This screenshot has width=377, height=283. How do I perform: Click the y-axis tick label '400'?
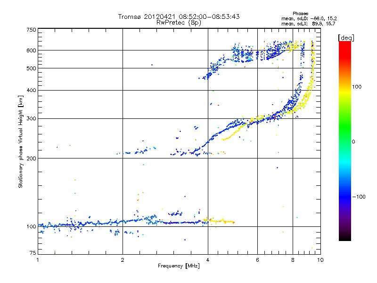click(32, 91)
